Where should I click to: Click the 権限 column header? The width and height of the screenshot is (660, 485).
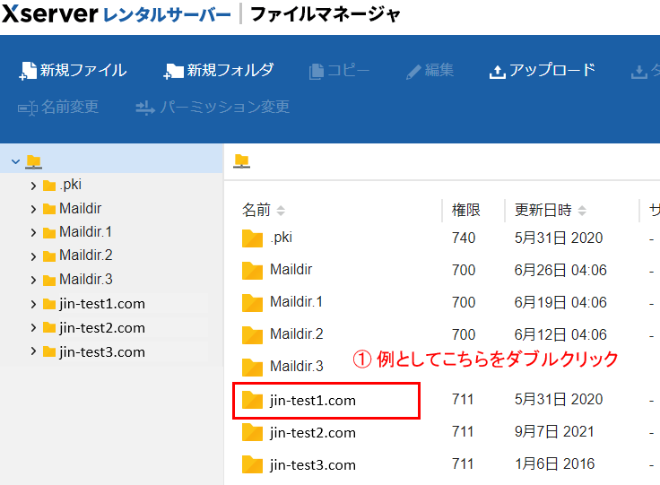(x=466, y=210)
